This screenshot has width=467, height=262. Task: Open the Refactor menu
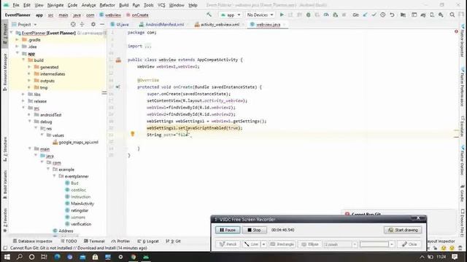pyautogui.click(x=107, y=5)
